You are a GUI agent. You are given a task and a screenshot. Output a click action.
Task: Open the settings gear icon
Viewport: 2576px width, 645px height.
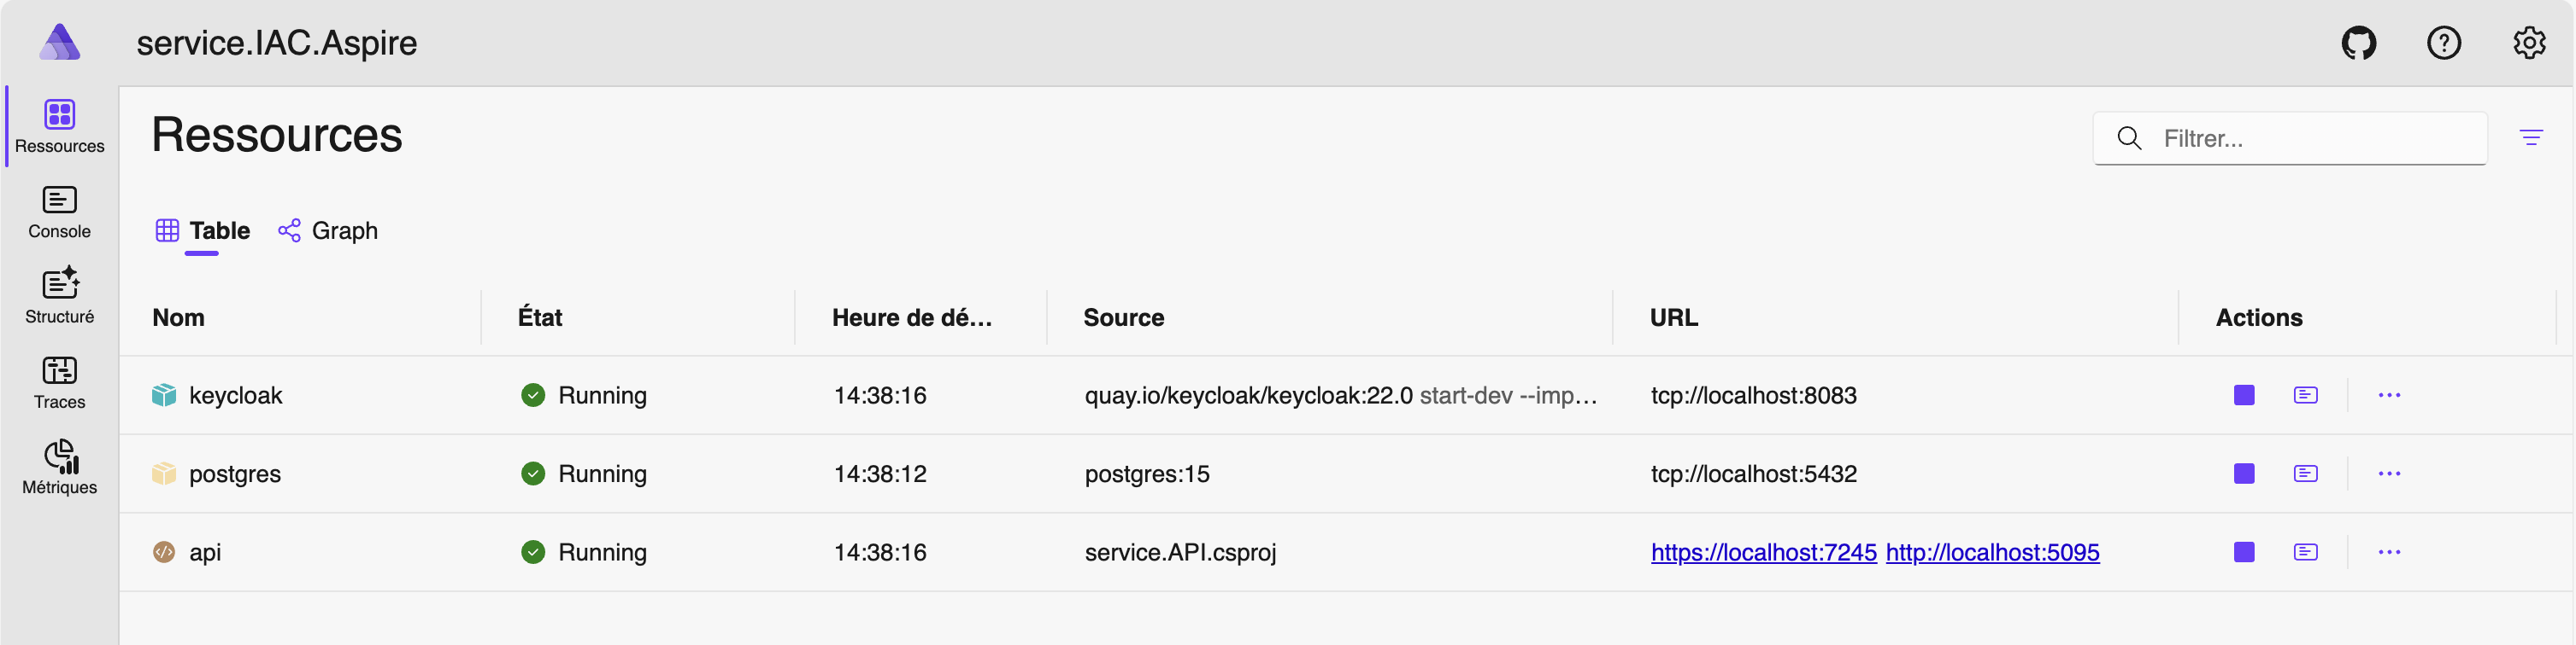point(2529,43)
